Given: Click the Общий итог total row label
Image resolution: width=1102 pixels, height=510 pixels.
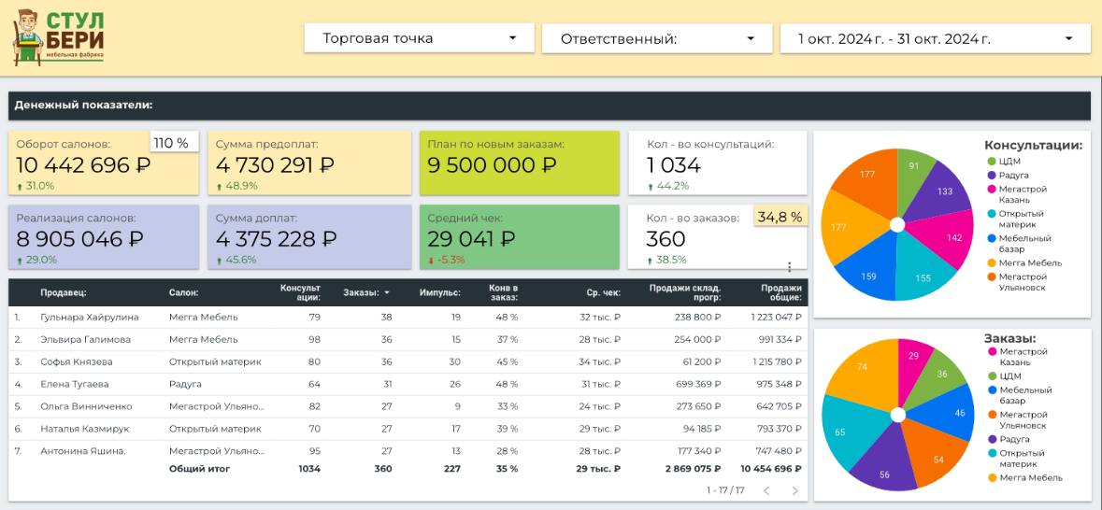Looking at the screenshot, I should pyautogui.click(x=200, y=469).
